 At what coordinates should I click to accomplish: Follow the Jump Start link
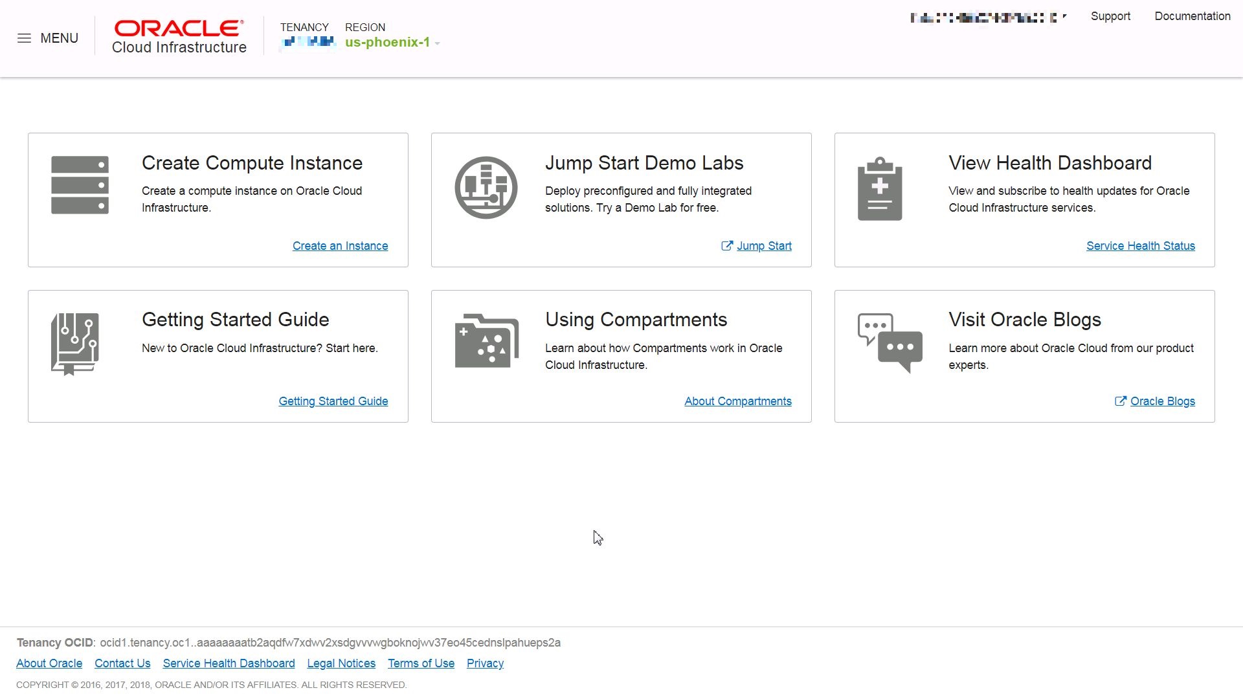click(x=764, y=246)
